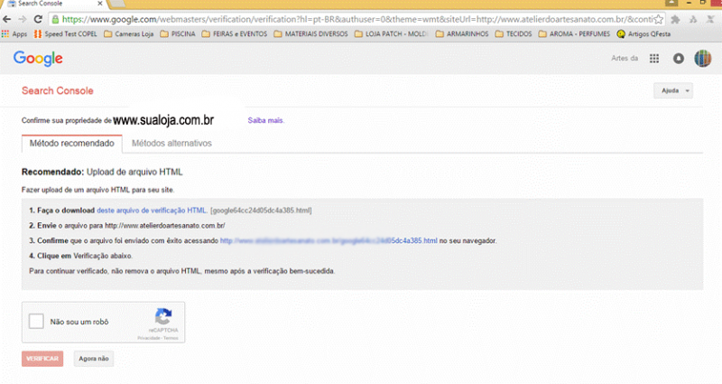
Task: Open the Artigos QFesta bookmark
Action: tap(643, 34)
